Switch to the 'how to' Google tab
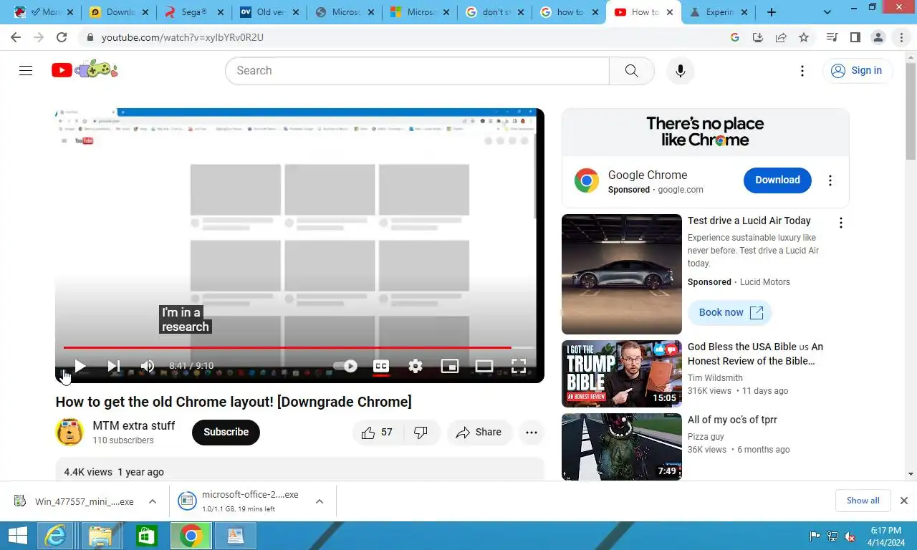This screenshot has width=917, height=550. [x=568, y=12]
